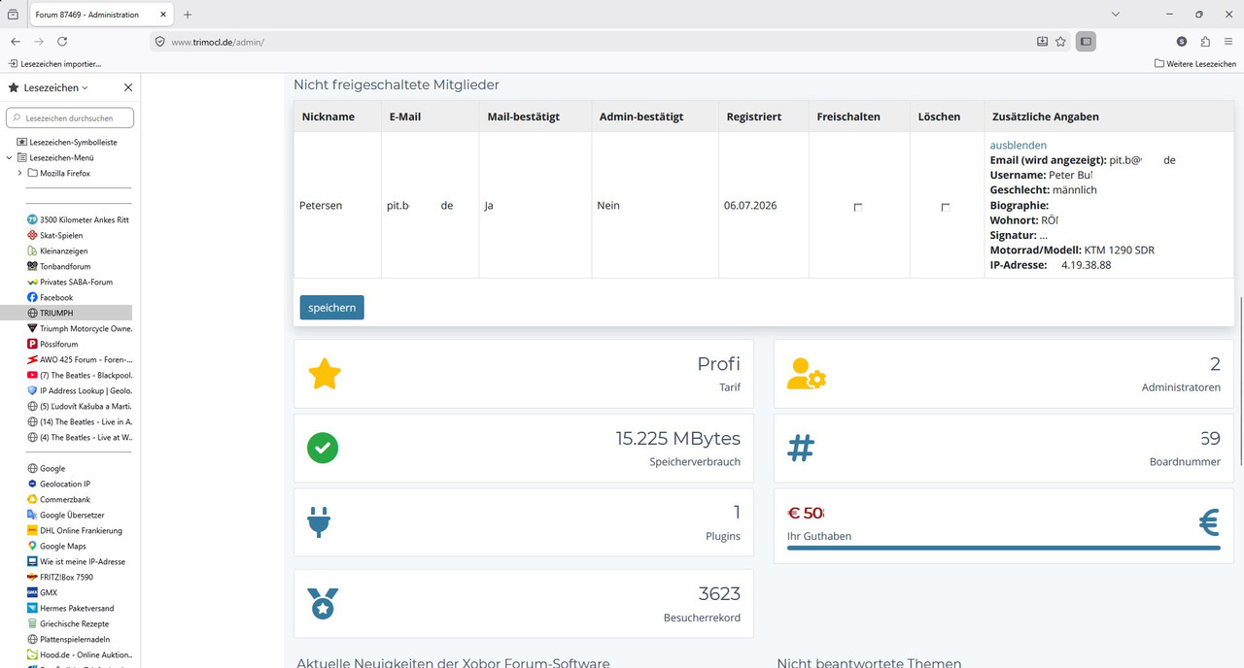Click the Administratoren user-gear icon
This screenshot has height=668, width=1244.
(806, 374)
